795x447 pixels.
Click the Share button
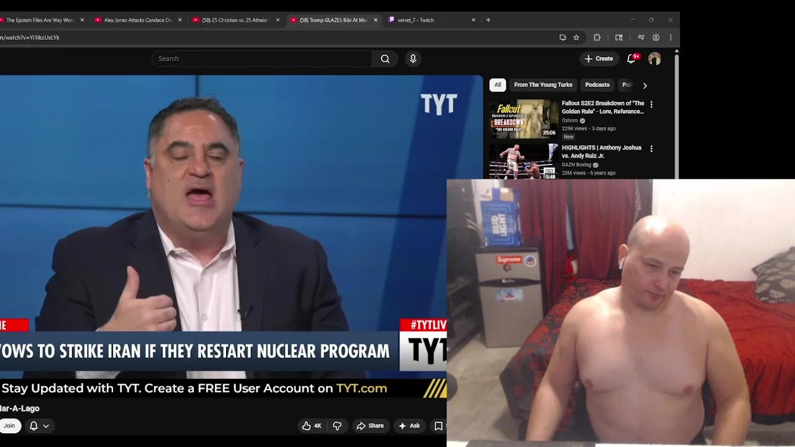click(370, 425)
